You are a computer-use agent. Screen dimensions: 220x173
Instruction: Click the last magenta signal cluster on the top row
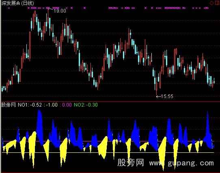pyautogui.click(x=206, y=8)
